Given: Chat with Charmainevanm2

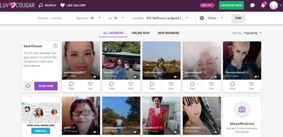Looking at the screenshot, I should (232, 86).
